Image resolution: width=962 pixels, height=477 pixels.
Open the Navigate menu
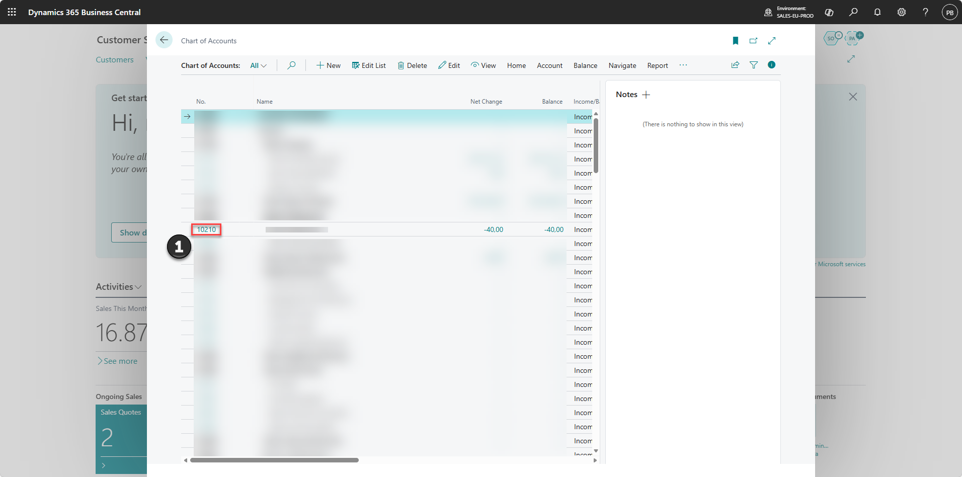(622, 65)
